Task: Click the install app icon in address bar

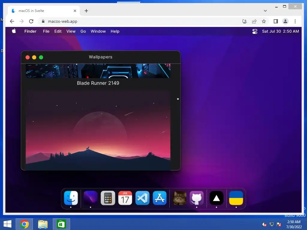Action: (x=245, y=21)
